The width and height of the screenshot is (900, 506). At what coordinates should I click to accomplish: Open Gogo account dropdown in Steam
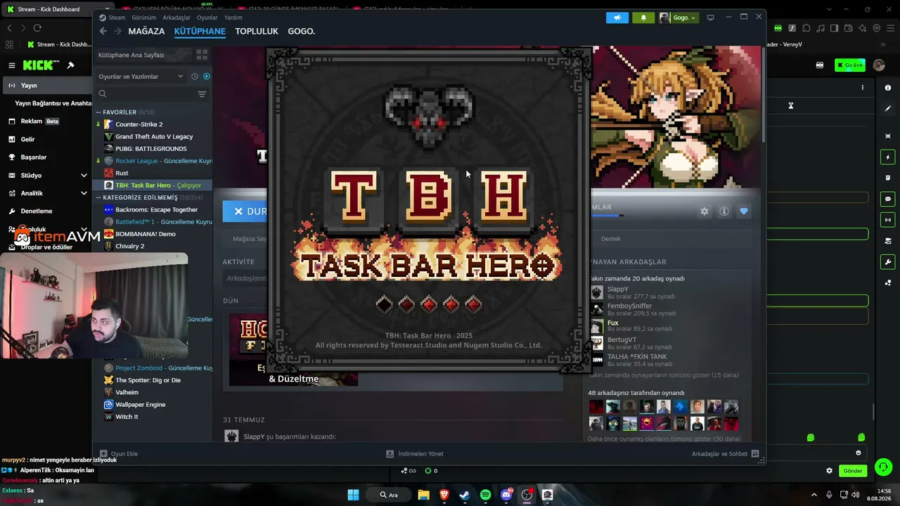(679, 18)
